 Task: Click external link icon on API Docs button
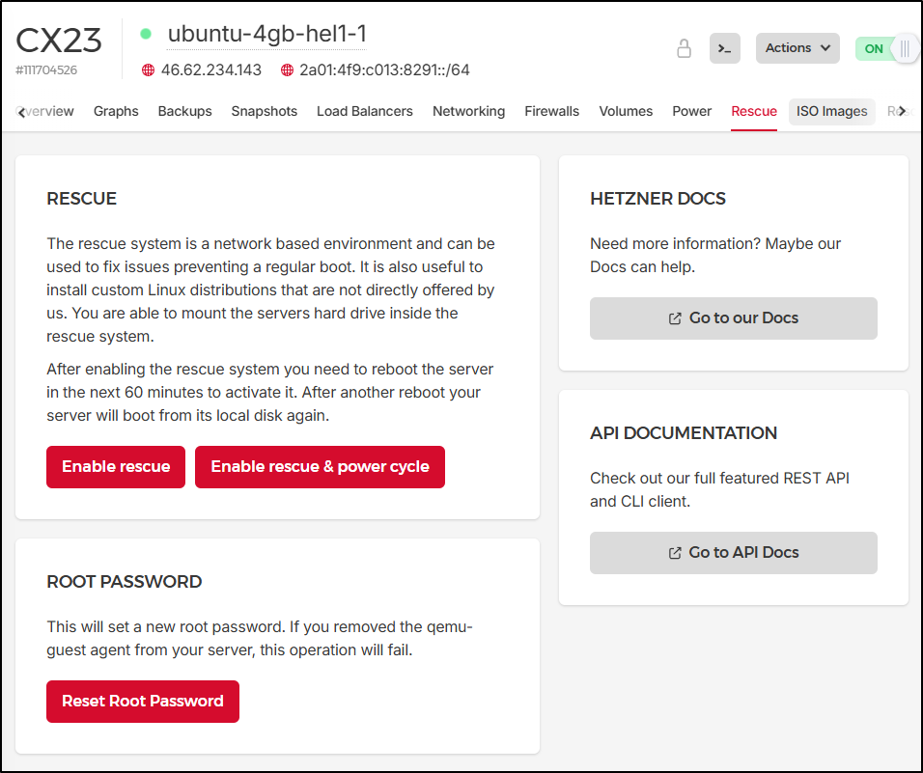tap(675, 553)
